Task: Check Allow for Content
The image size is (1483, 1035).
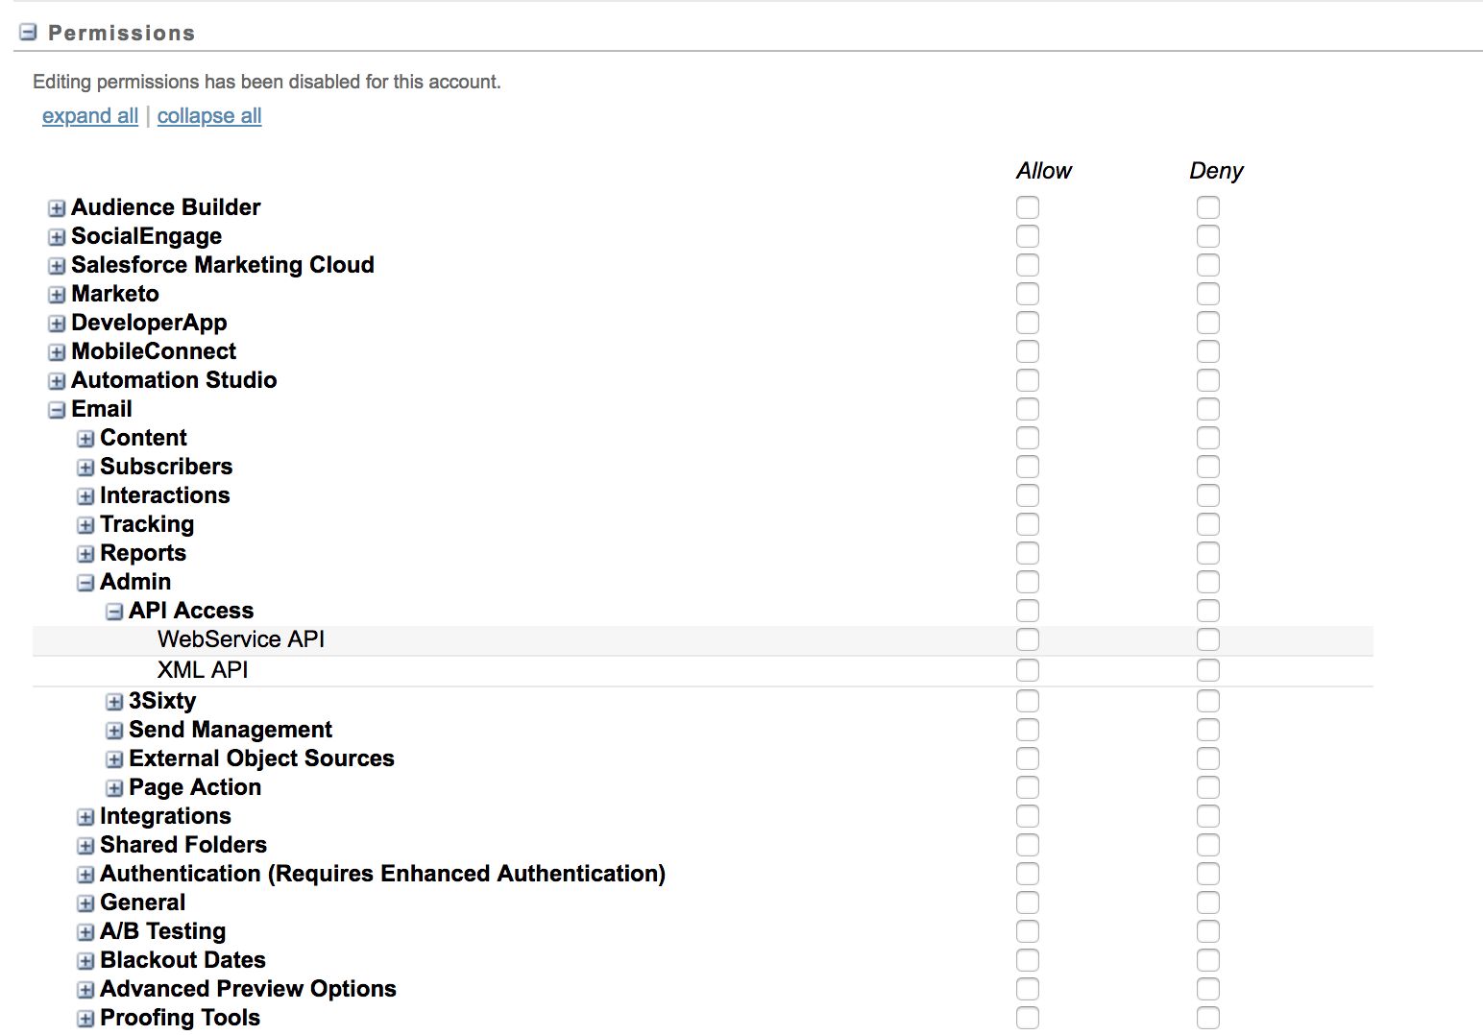Action: 1028,438
